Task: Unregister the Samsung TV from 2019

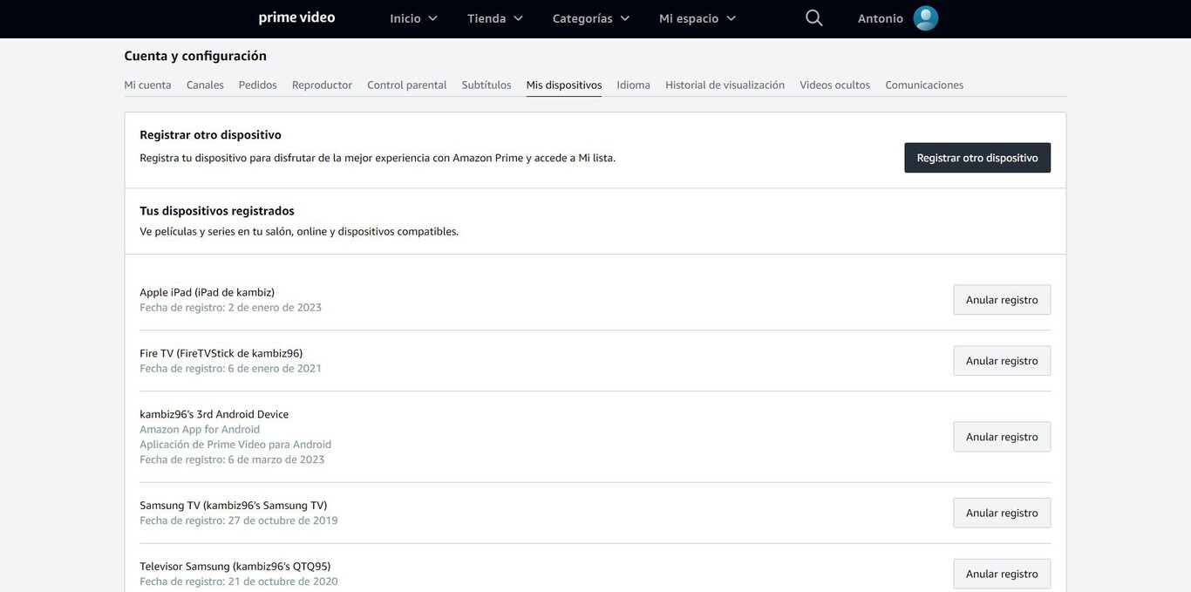Action: pyautogui.click(x=1001, y=513)
